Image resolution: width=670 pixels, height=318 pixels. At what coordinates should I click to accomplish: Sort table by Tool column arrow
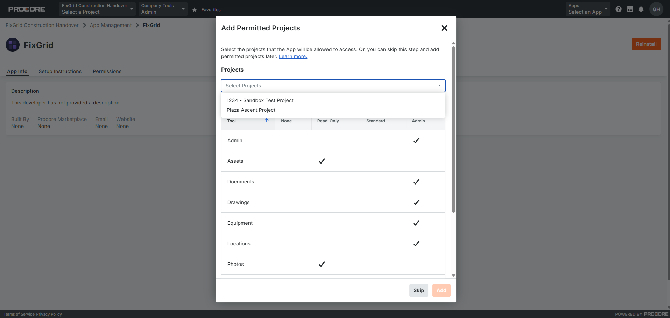pyautogui.click(x=267, y=120)
